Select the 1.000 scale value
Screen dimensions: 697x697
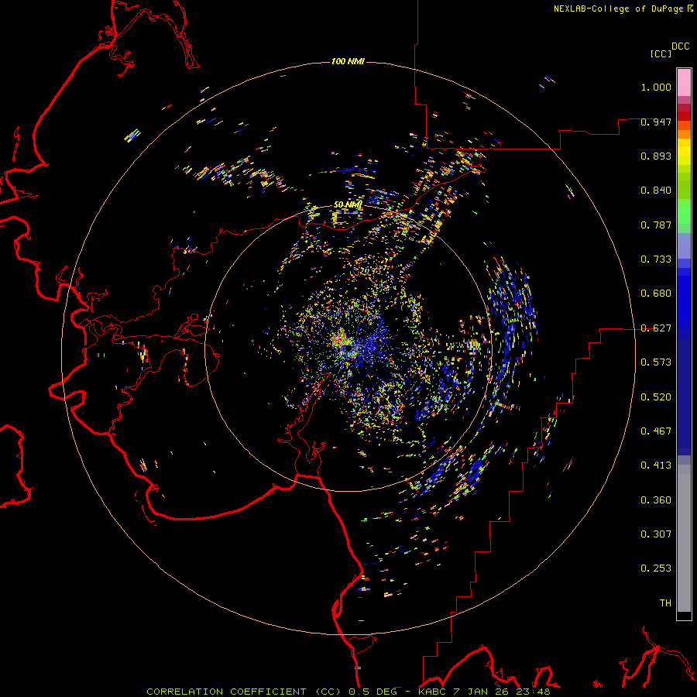tap(656, 87)
